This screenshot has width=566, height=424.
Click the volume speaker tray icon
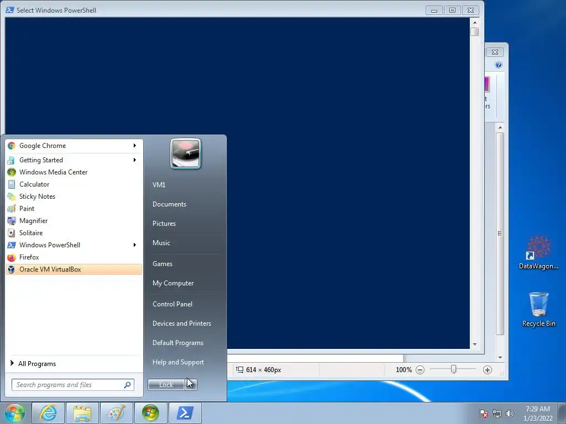click(510, 414)
